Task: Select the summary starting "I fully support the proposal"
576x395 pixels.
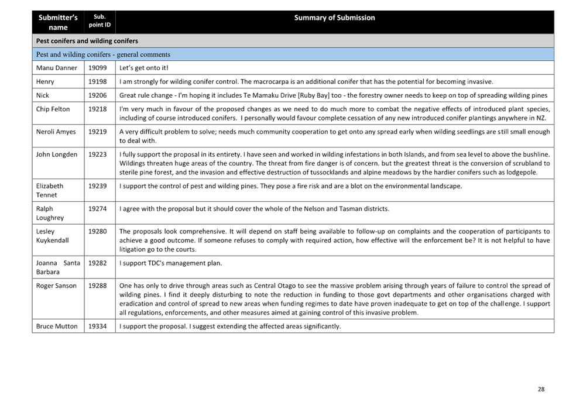Action: 334,163
